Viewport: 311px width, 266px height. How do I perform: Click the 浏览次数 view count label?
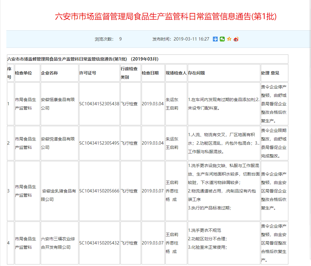tap(104, 39)
